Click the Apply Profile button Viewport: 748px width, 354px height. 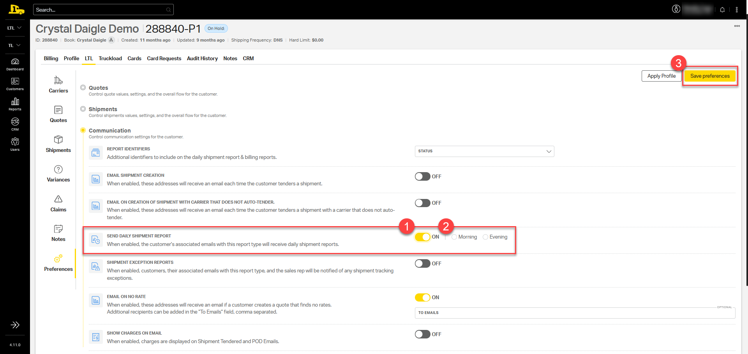(x=662, y=76)
